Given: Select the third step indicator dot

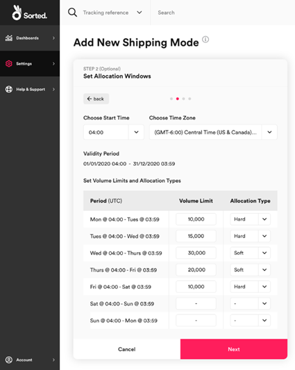Looking at the screenshot, I should click(184, 99).
